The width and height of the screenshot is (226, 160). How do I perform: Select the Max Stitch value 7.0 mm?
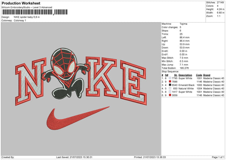[184, 58]
